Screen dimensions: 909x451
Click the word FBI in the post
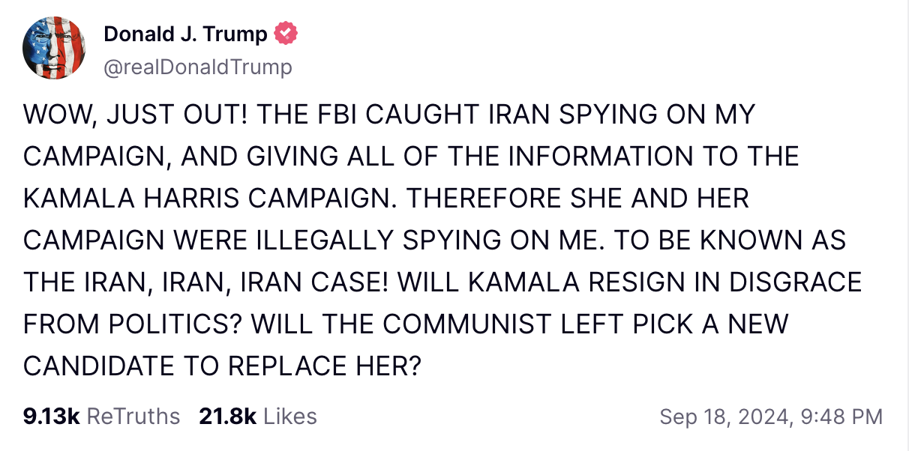pos(334,115)
